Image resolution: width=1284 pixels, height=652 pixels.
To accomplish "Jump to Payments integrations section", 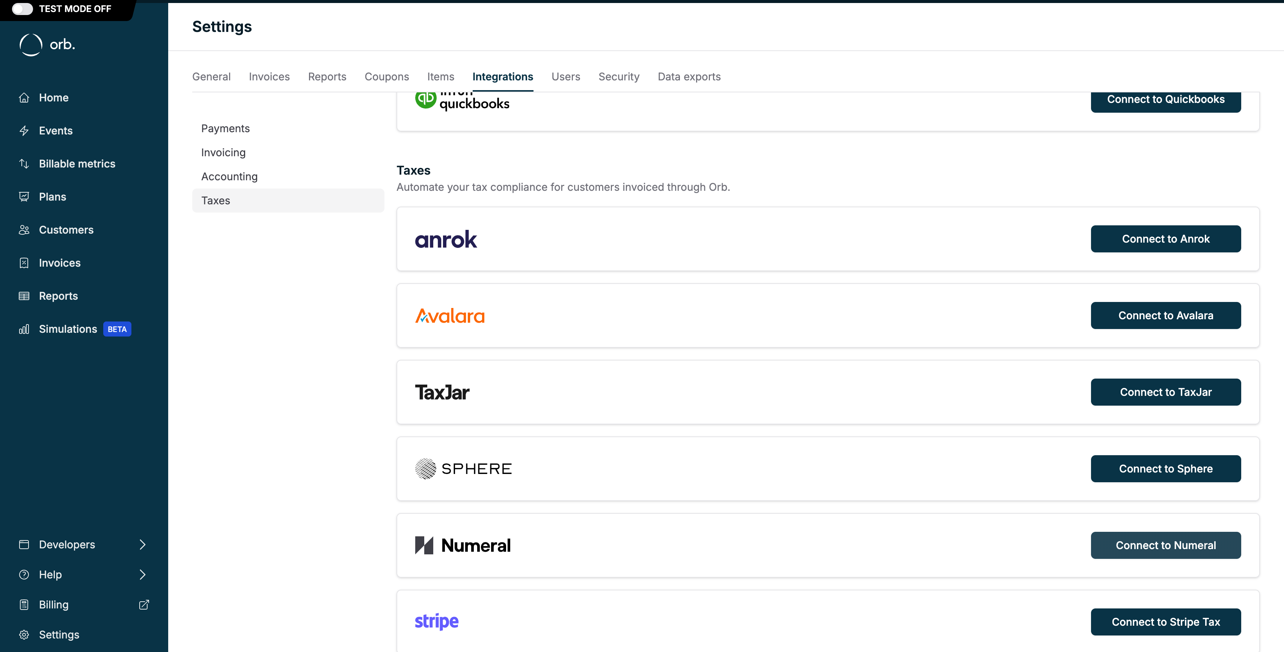I will [288, 128].
